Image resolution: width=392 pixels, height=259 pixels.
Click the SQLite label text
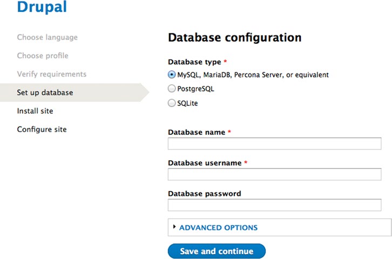[x=187, y=103]
